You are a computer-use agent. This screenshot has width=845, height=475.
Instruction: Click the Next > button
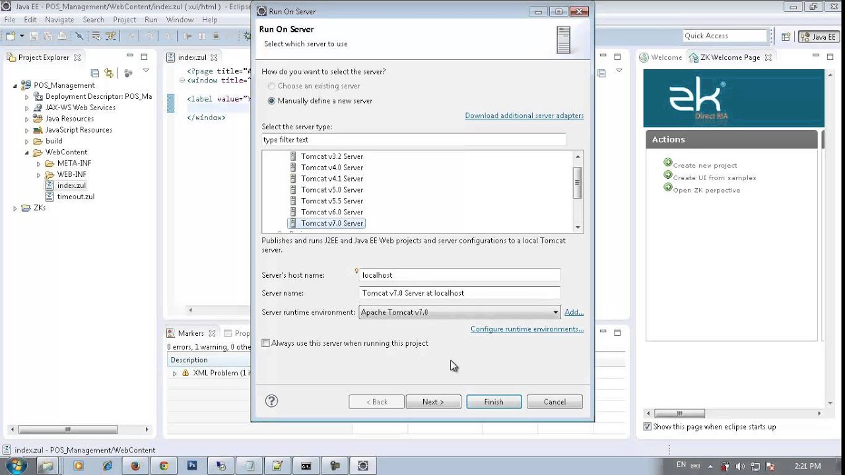coord(433,402)
